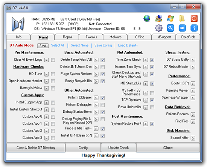
Task: Click the Update Check button
Action: coord(119,148)
